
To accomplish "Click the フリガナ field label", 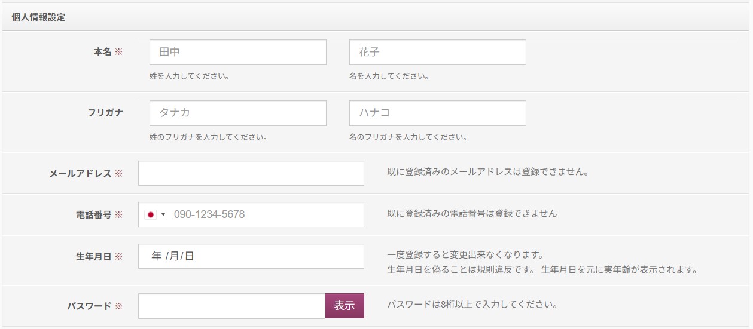I will (x=105, y=112).
